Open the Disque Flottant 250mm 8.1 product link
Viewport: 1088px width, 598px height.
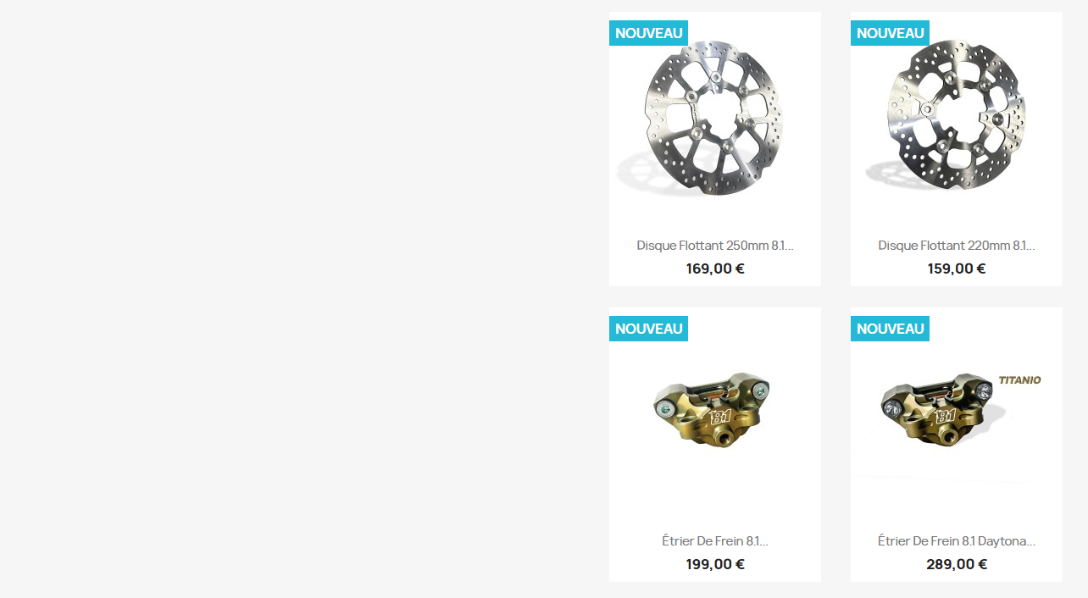coord(715,246)
